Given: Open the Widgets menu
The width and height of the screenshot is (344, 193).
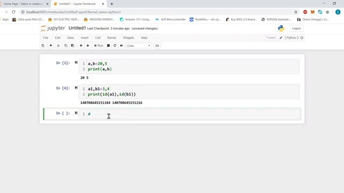Looking at the screenshot, I should tap(128, 38).
